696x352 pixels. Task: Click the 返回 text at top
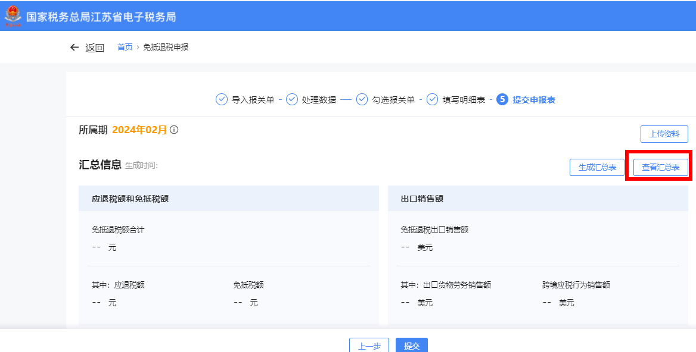(95, 48)
